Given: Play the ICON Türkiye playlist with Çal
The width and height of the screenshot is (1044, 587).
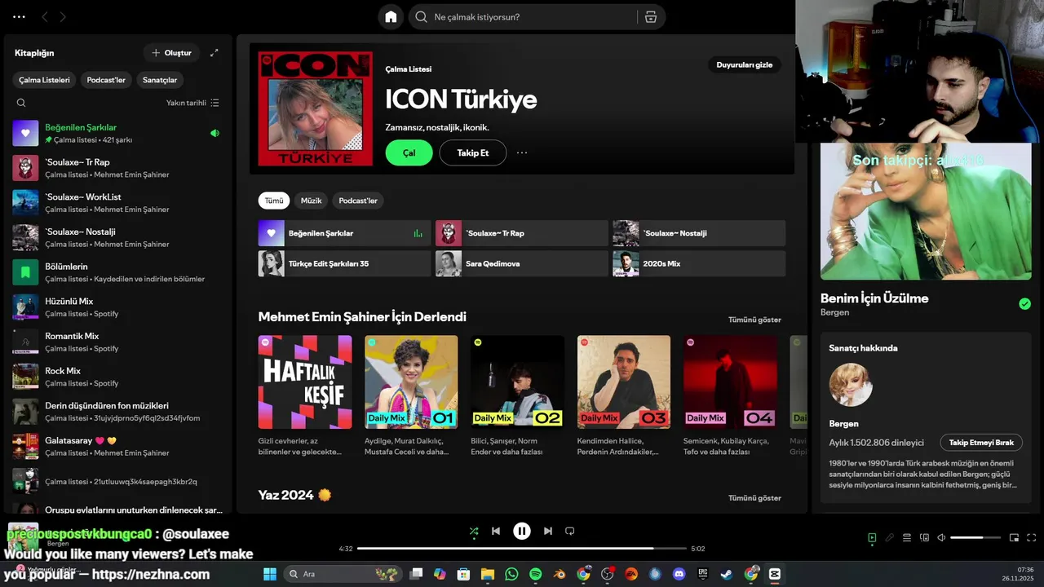Looking at the screenshot, I should (409, 152).
